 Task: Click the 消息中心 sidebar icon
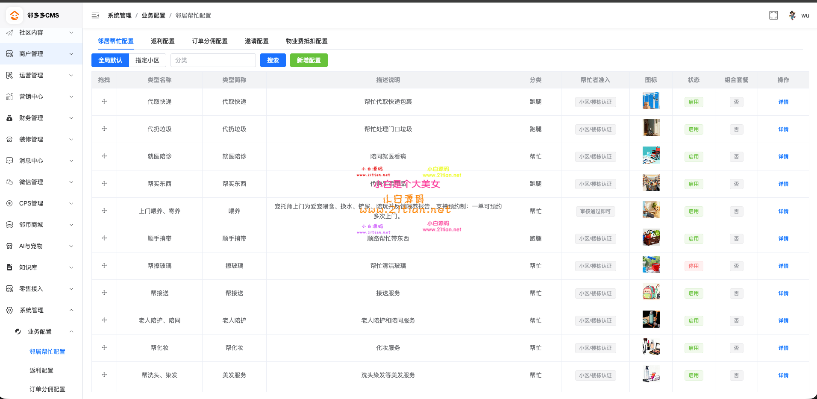point(9,161)
